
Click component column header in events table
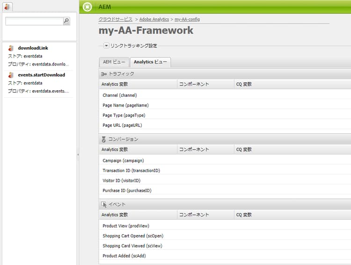pos(206,215)
